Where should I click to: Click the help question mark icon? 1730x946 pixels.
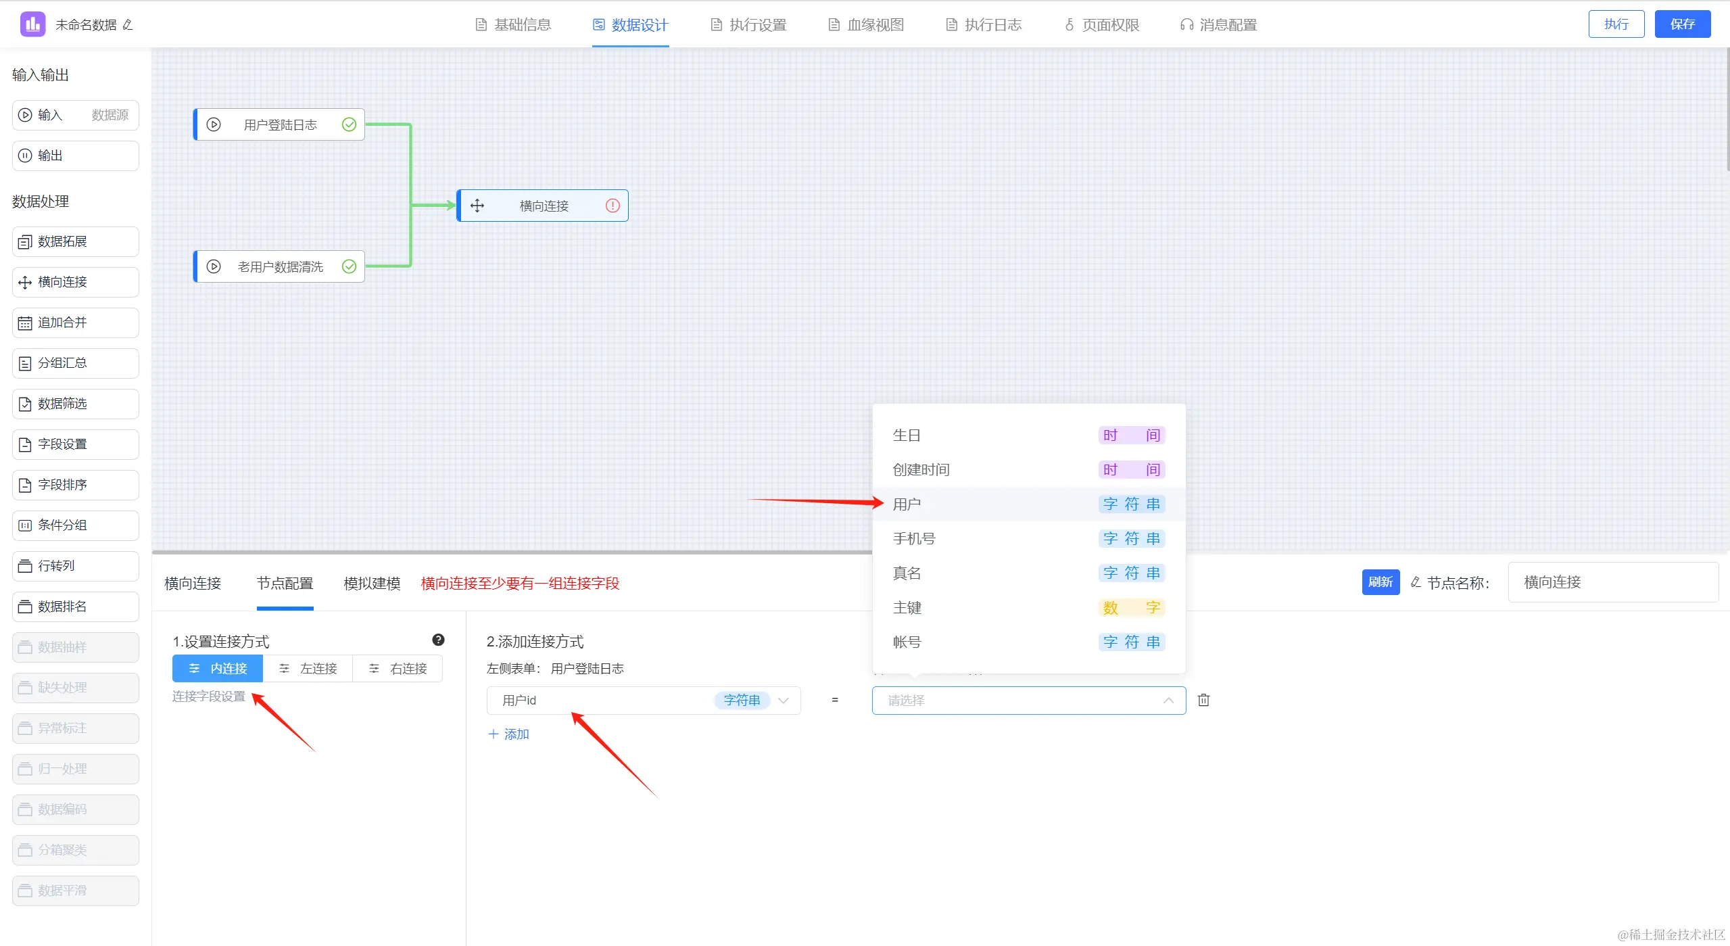pos(438,640)
